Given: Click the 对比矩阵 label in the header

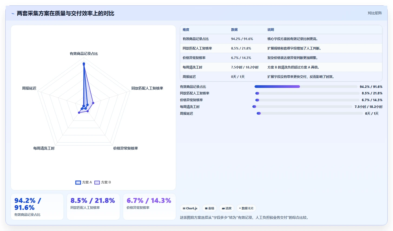Looking at the screenshot, I should coord(375,13).
